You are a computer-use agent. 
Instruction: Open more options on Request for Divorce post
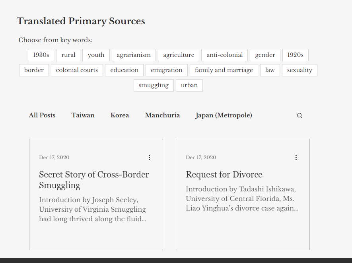point(296,158)
